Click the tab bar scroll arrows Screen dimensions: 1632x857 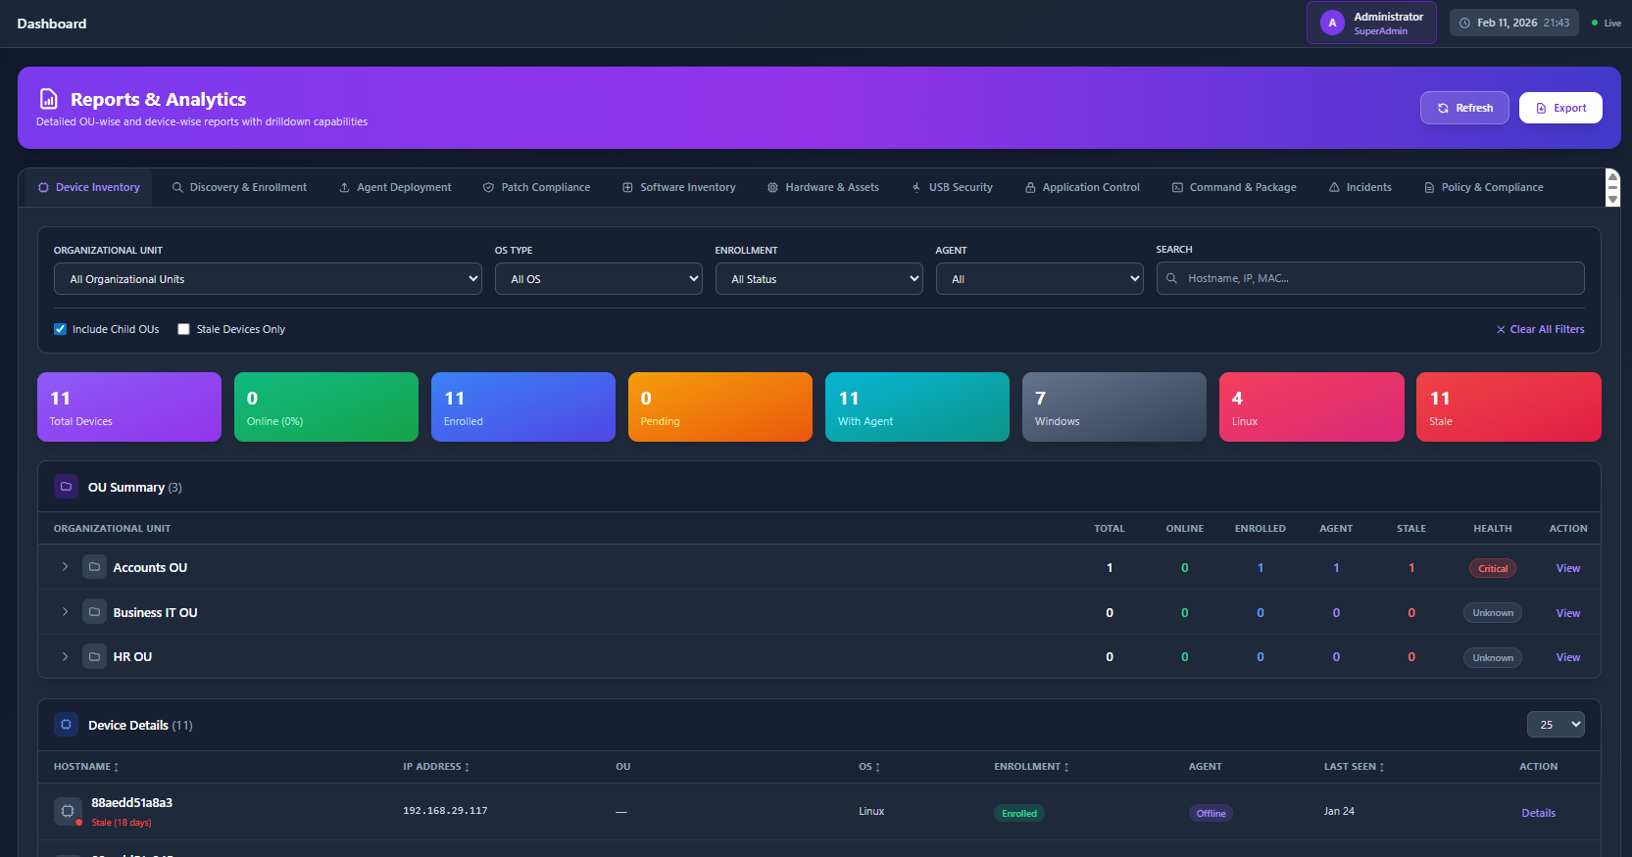[1612, 187]
